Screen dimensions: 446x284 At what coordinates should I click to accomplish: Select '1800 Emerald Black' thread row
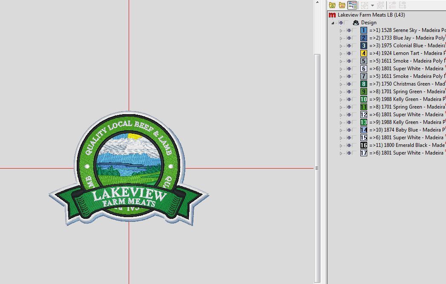(x=407, y=145)
